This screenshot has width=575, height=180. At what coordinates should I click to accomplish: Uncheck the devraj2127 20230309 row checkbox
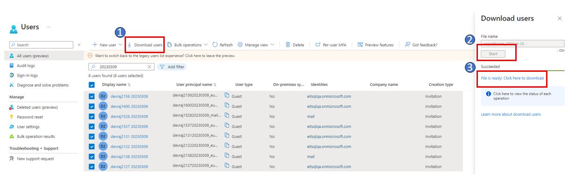[91, 166]
